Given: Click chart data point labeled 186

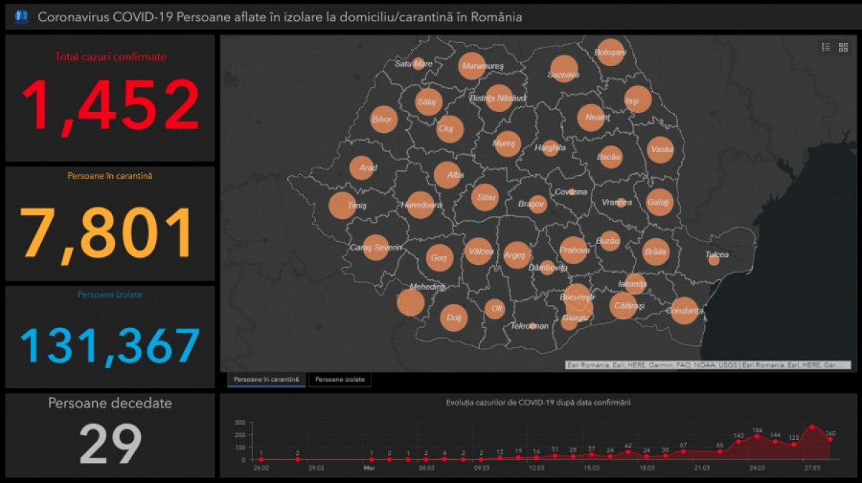Looking at the screenshot, I should (x=757, y=436).
